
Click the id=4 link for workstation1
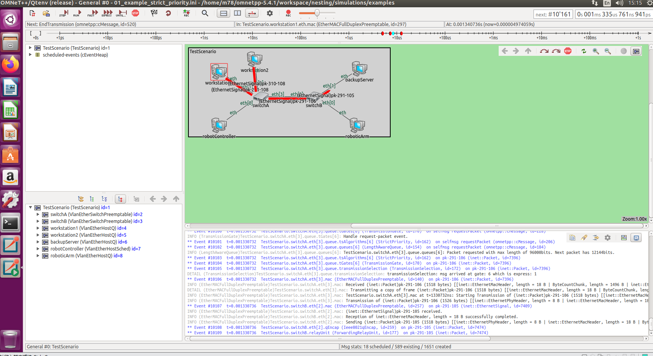click(x=122, y=228)
